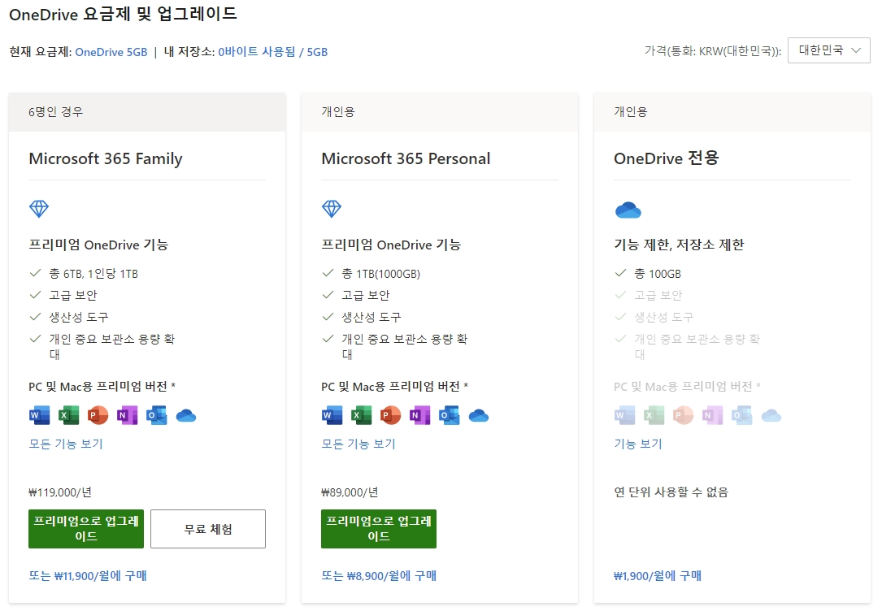Click the 기능 제한, 저장소 제한 heading
Image resolution: width=882 pixels, height=611 pixels.
679,245
